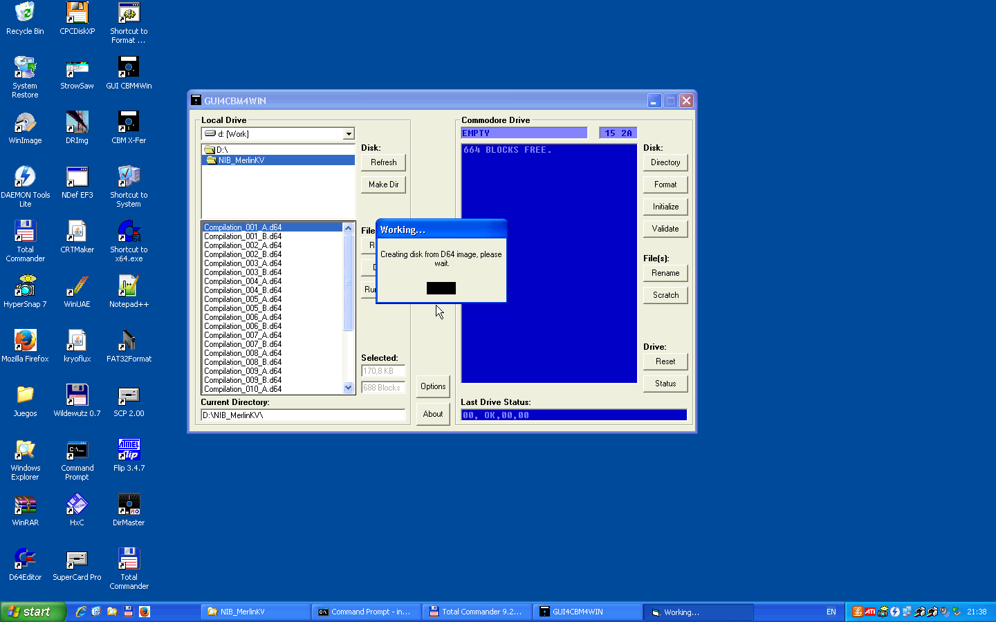Image resolution: width=996 pixels, height=622 pixels.
Task: Click the Initialize button
Action: click(665, 207)
